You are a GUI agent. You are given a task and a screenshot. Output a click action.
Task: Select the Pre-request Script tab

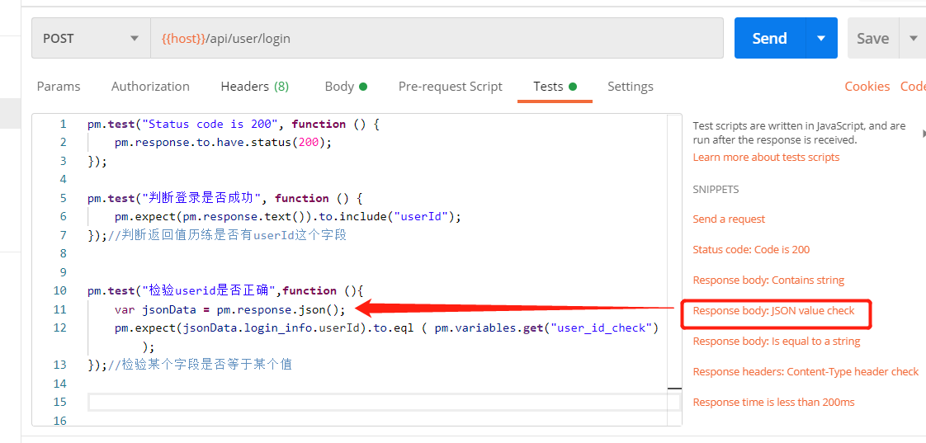[x=450, y=87]
